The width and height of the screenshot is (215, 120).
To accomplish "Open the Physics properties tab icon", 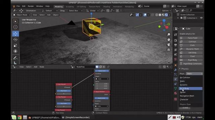I will 175,79.
